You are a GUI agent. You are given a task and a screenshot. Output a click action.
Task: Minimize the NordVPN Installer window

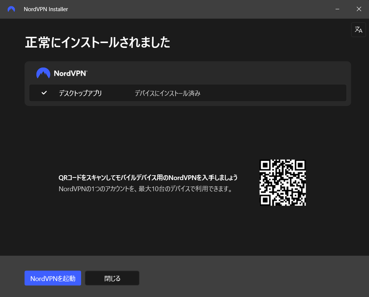337,9
